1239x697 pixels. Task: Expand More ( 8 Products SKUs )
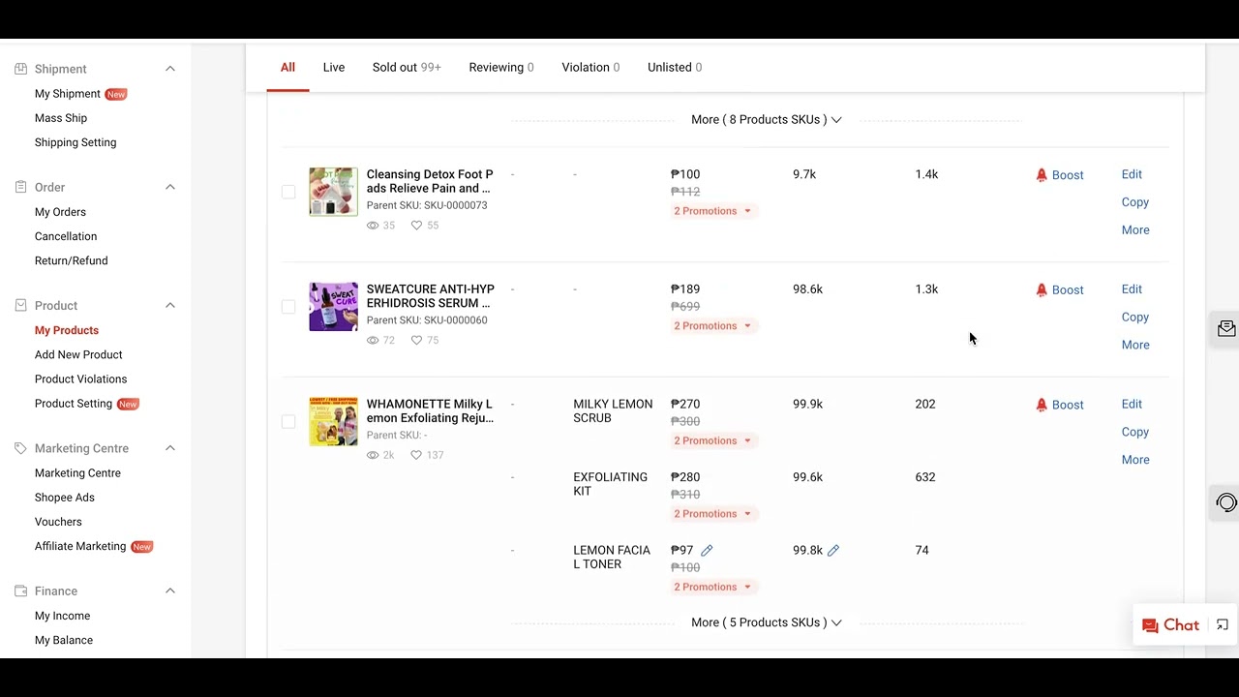point(766,119)
